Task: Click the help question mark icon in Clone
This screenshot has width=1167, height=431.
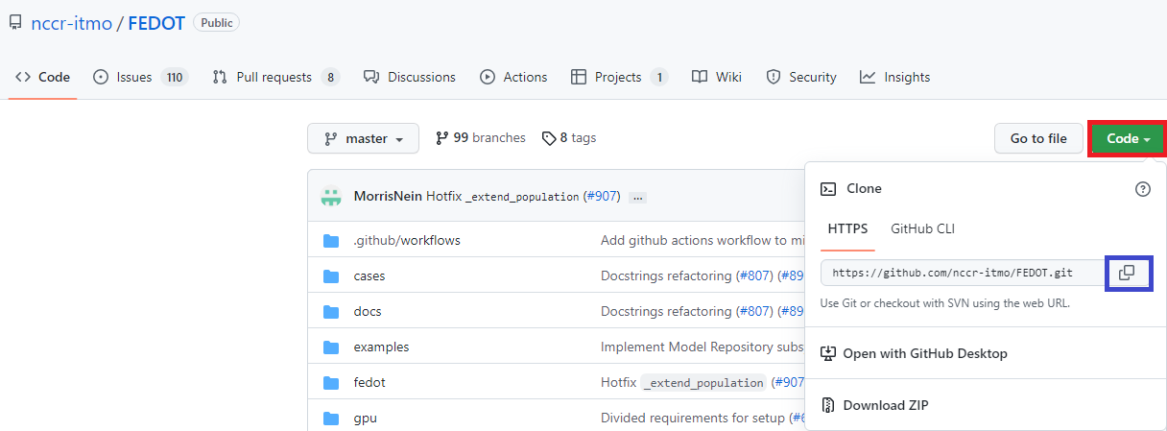Action: click(x=1142, y=189)
